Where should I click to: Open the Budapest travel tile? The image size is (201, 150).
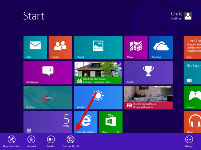coord(192,73)
